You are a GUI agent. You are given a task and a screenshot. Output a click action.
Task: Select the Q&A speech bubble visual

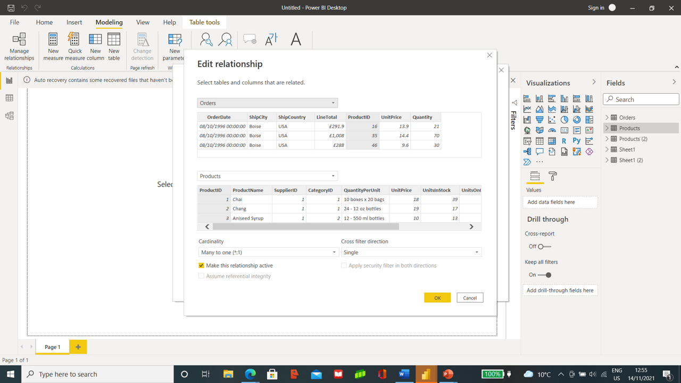pyautogui.click(x=539, y=152)
